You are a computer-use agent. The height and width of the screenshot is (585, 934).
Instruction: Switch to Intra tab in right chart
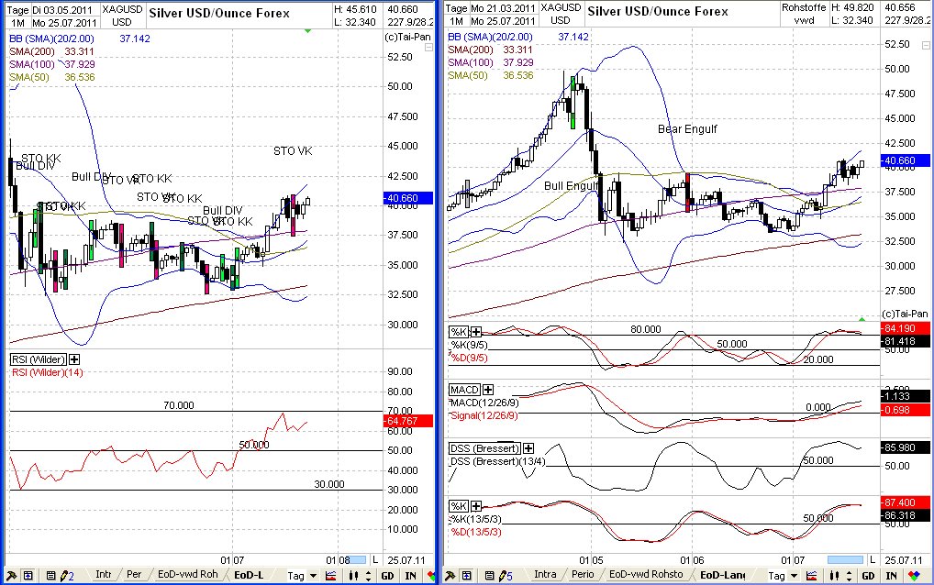545,574
